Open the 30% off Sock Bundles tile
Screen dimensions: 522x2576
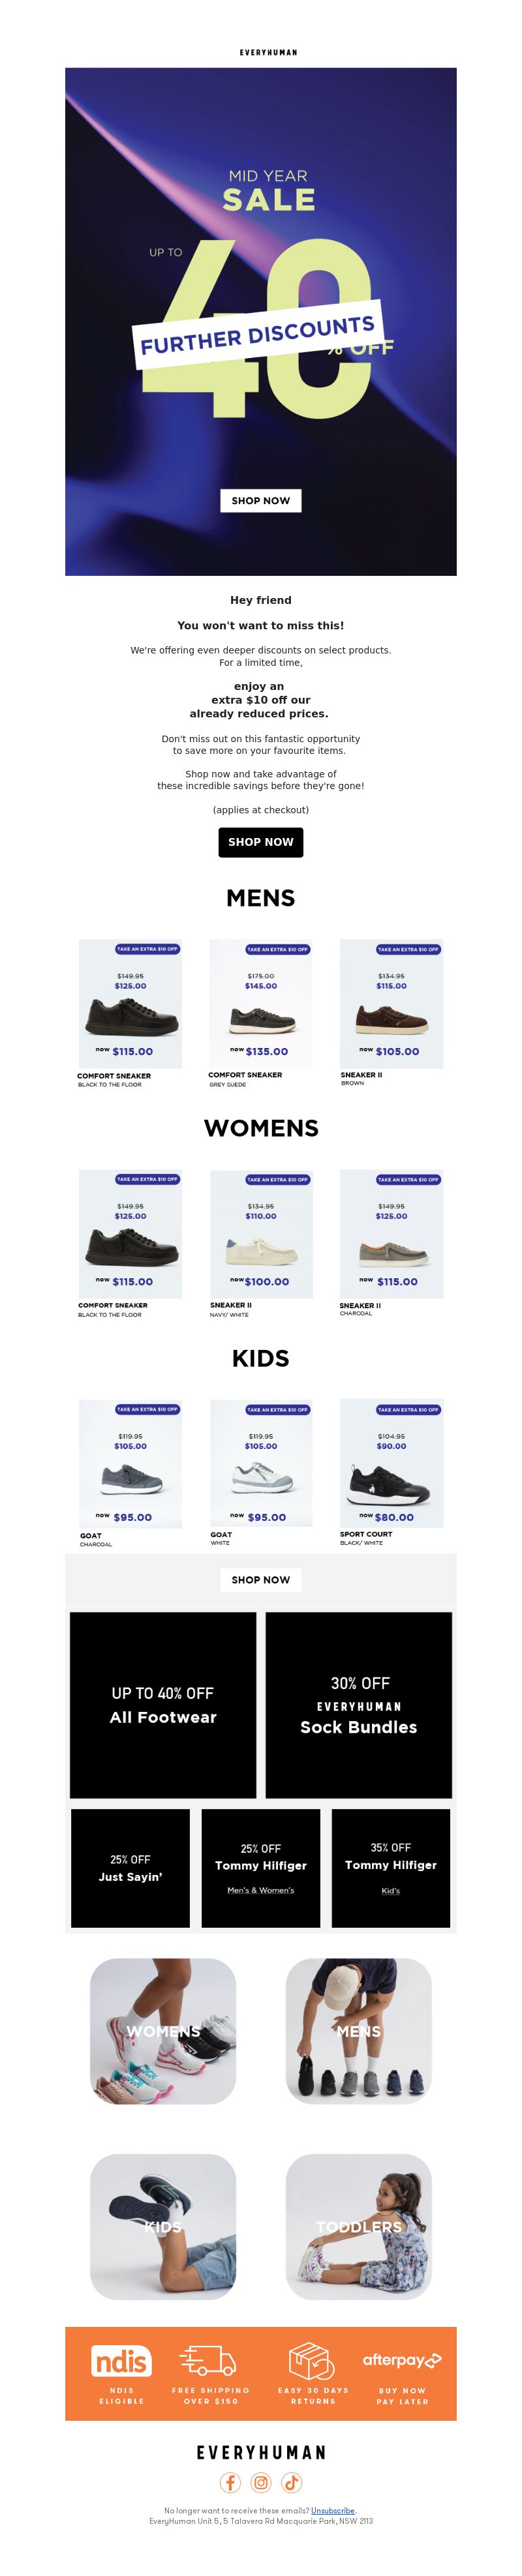[359, 1705]
